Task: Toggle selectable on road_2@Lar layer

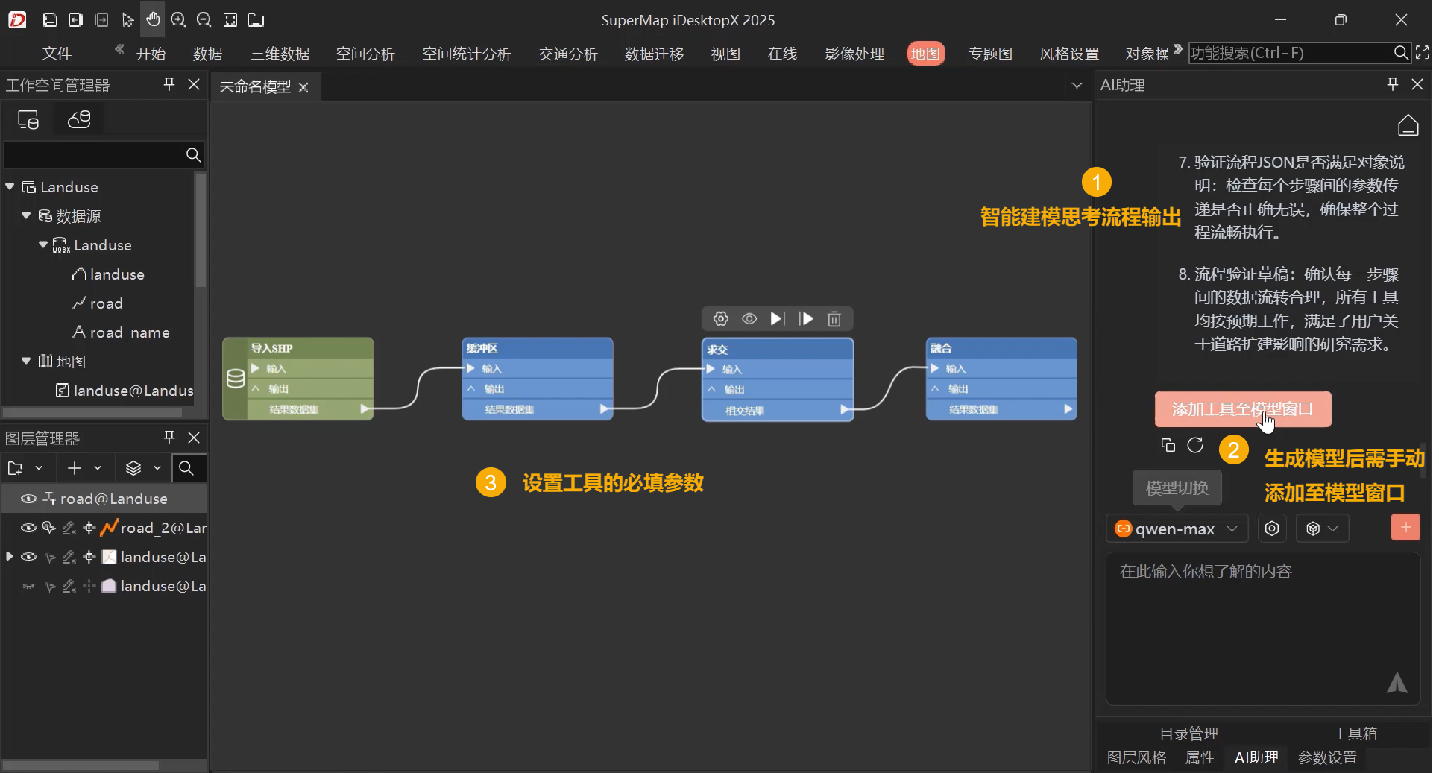Action: pos(49,528)
